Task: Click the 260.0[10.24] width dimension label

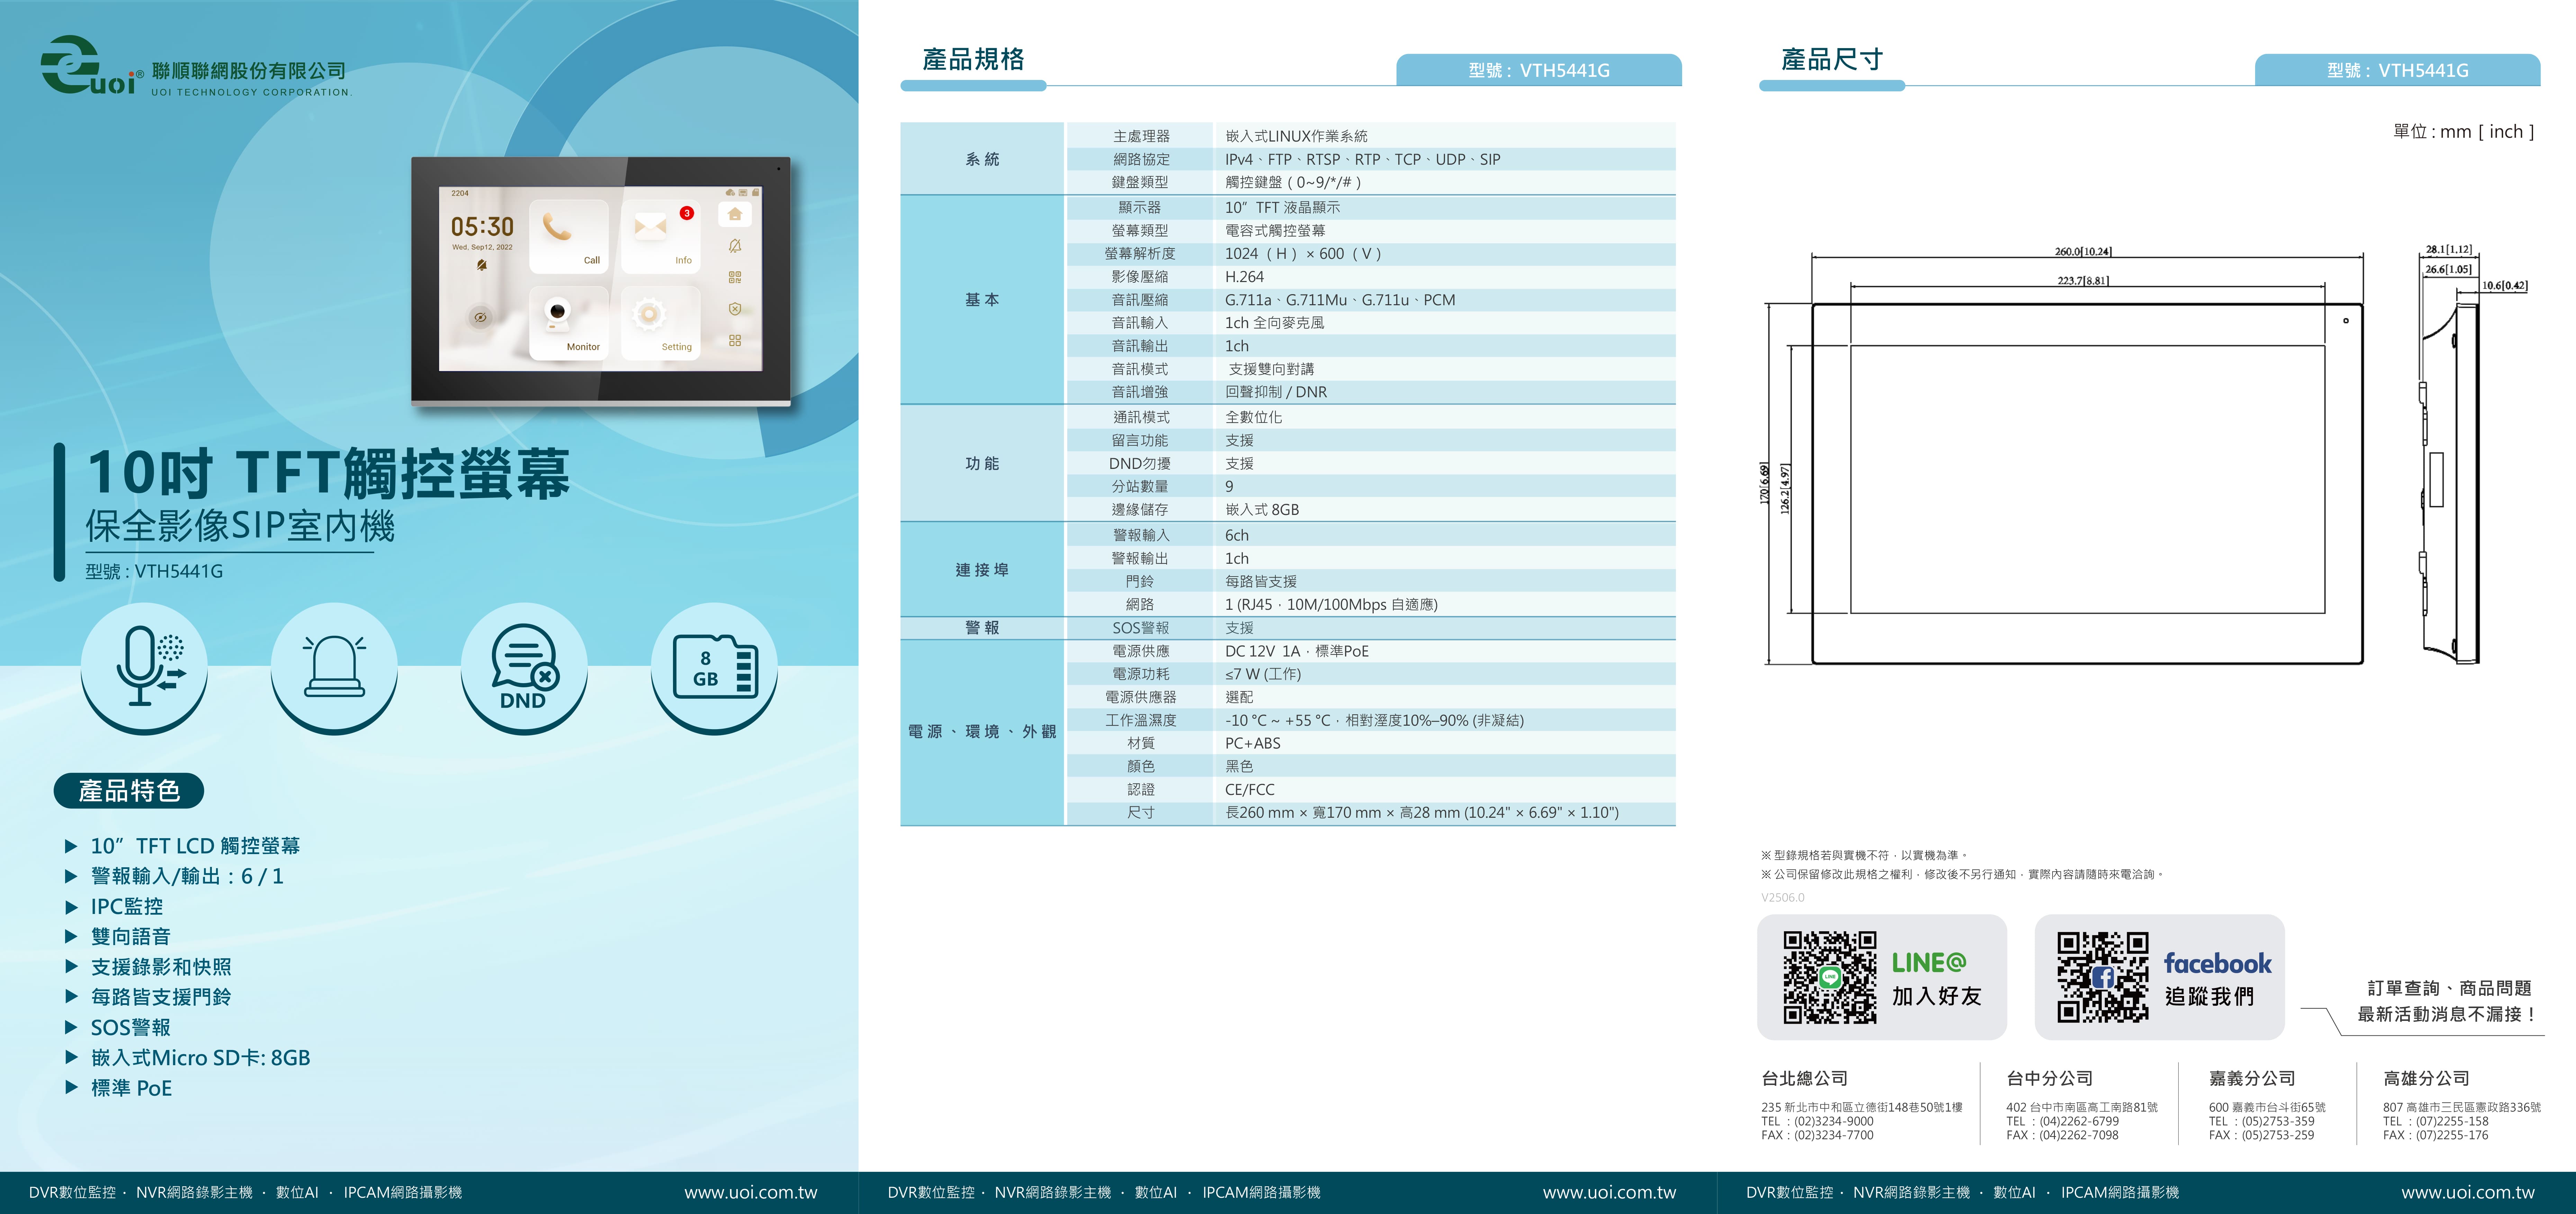Action: click(x=2084, y=252)
